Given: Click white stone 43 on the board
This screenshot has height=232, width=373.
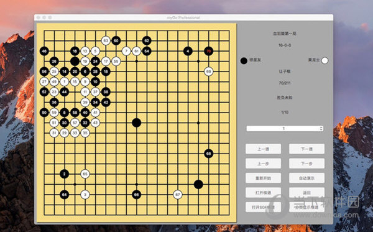Looking at the screenshot, I should point(95,123).
